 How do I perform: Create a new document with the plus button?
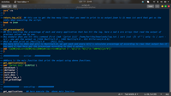tap(15, 6)
